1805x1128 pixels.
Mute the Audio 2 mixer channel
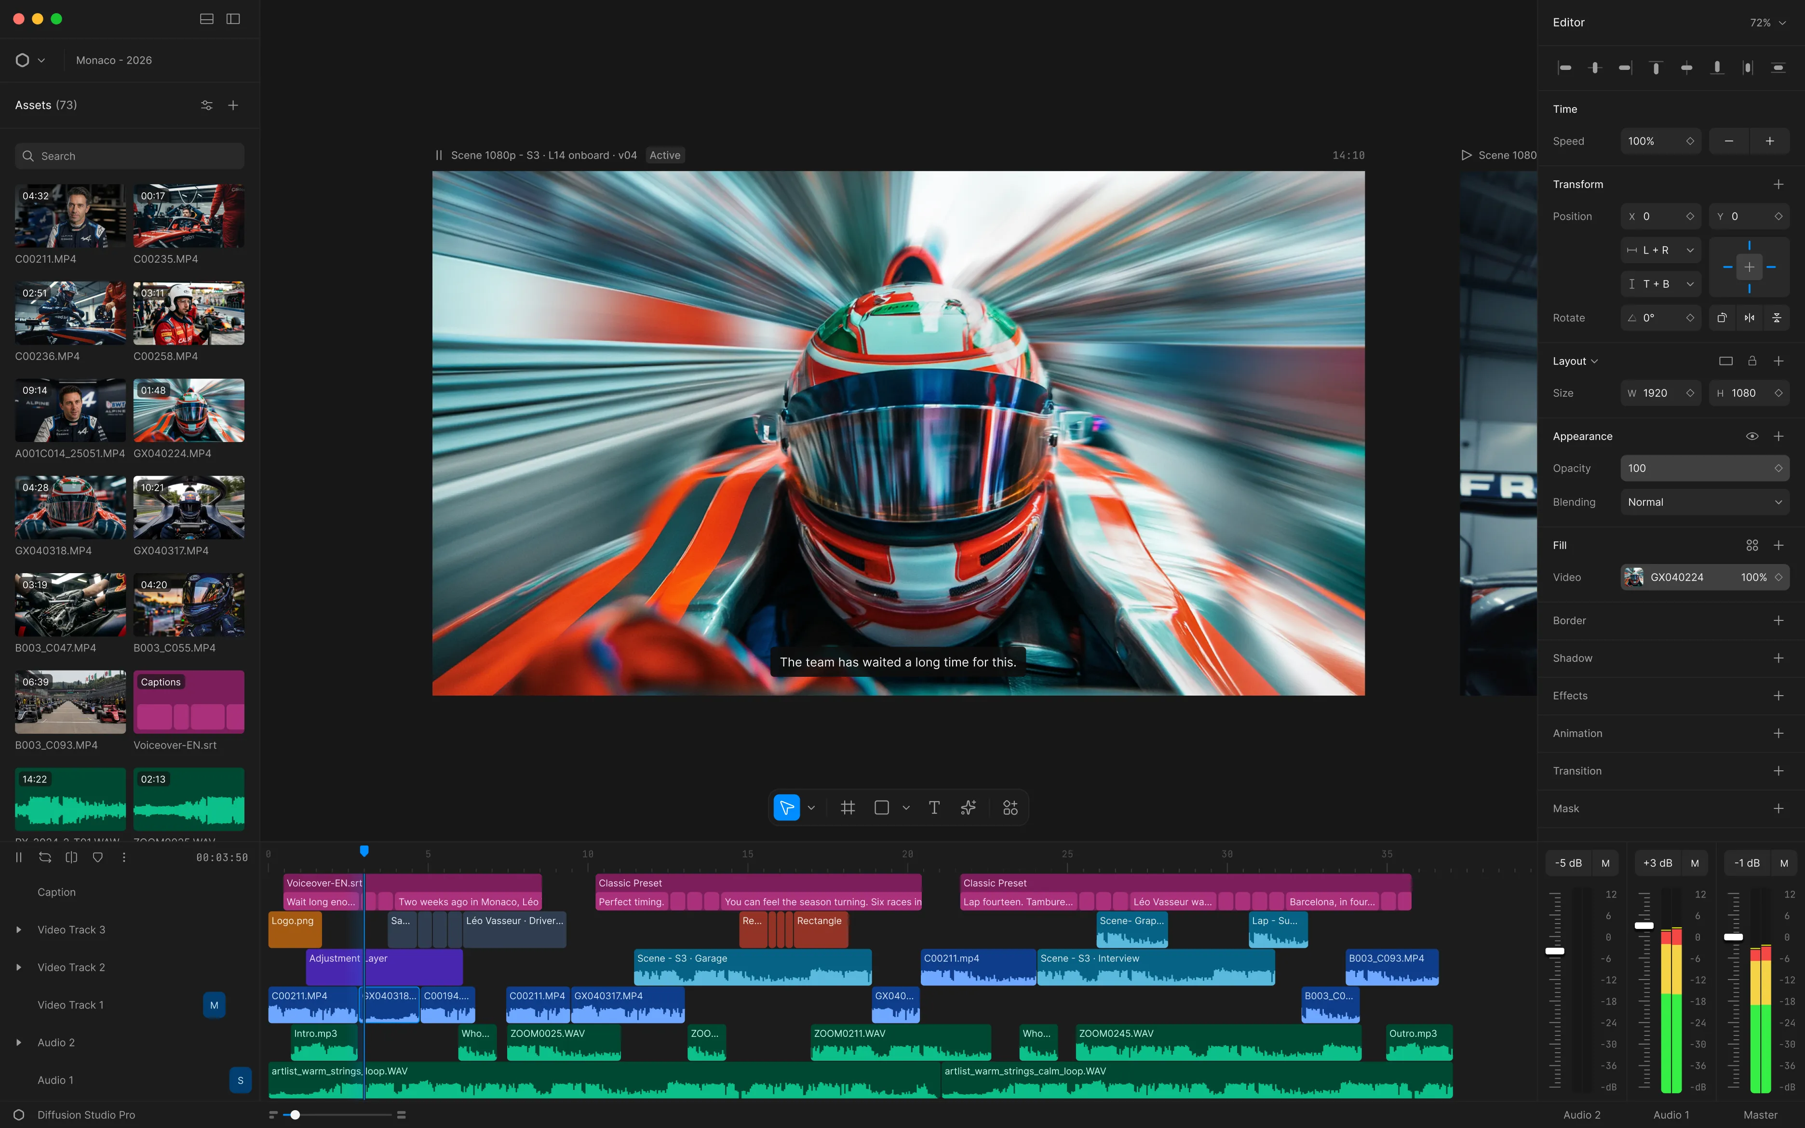point(1605,863)
